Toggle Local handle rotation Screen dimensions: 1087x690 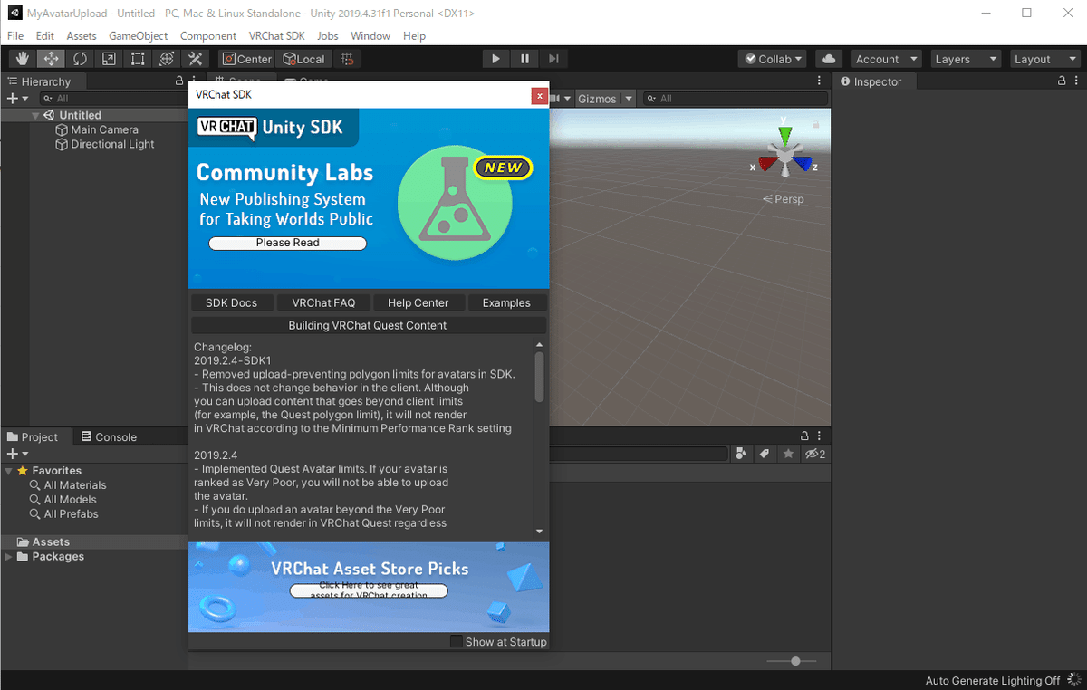[x=303, y=59]
